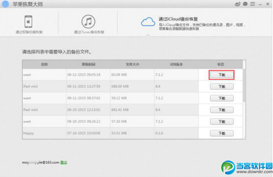The width and height of the screenshot is (273, 177).
Task: Select the phone device scan recovery icon
Action: tap(29, 22)
